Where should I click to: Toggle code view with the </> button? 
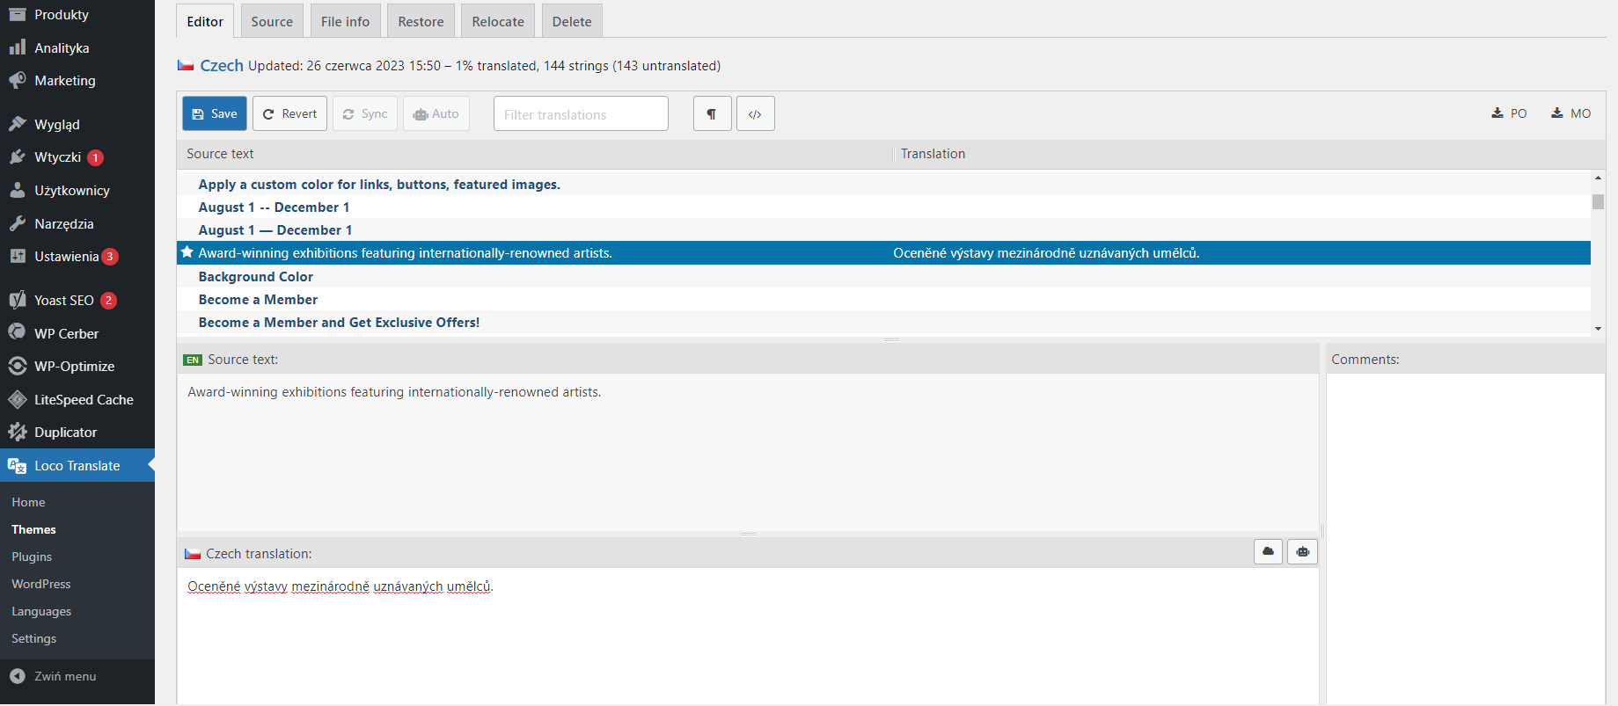pos(755,113)
